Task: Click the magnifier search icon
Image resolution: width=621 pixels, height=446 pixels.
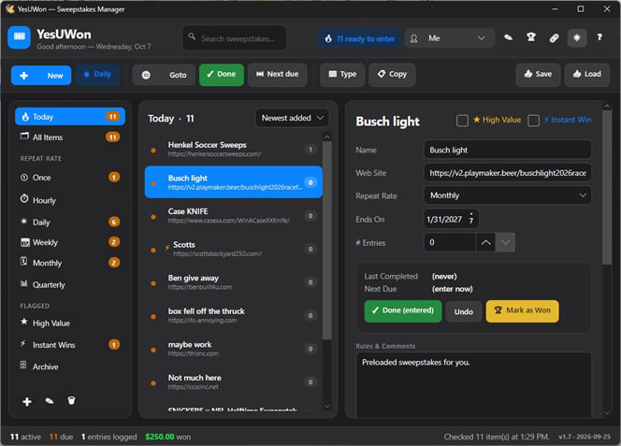Action: click(x=192, y=36)
